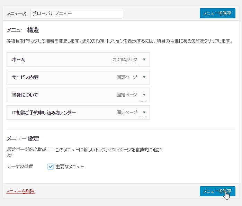Click 固定ページ label on IT相談 row
The image size is (242, 206).
[127, 112]
